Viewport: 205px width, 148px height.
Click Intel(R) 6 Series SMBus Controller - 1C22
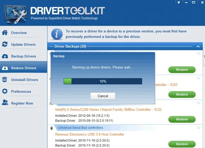coord(108,109)
